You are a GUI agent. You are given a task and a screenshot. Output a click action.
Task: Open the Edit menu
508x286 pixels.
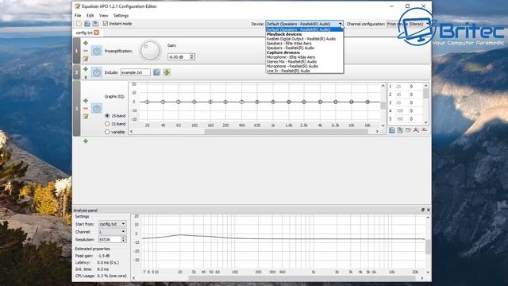coord(90,16)
